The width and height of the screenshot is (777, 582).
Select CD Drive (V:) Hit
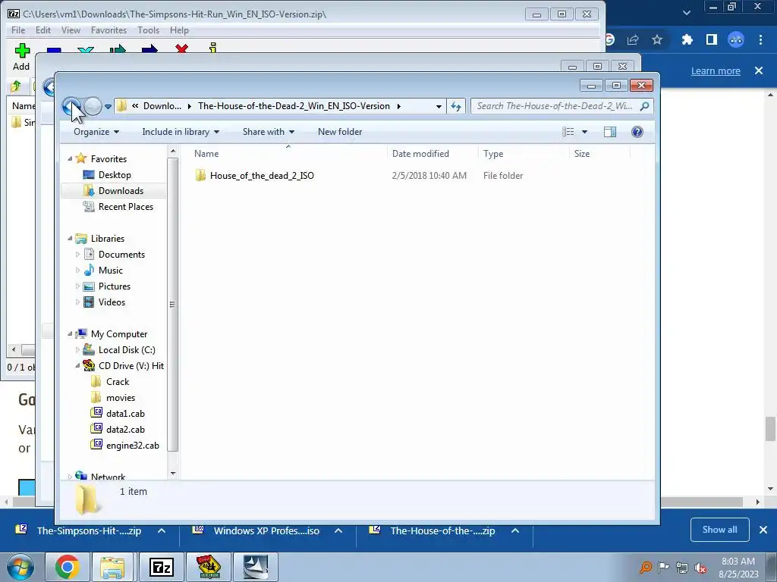click(131, 366)
